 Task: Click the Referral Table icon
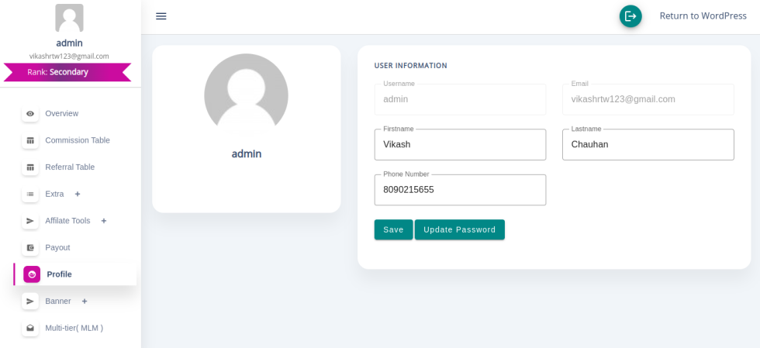pos(30,167)
